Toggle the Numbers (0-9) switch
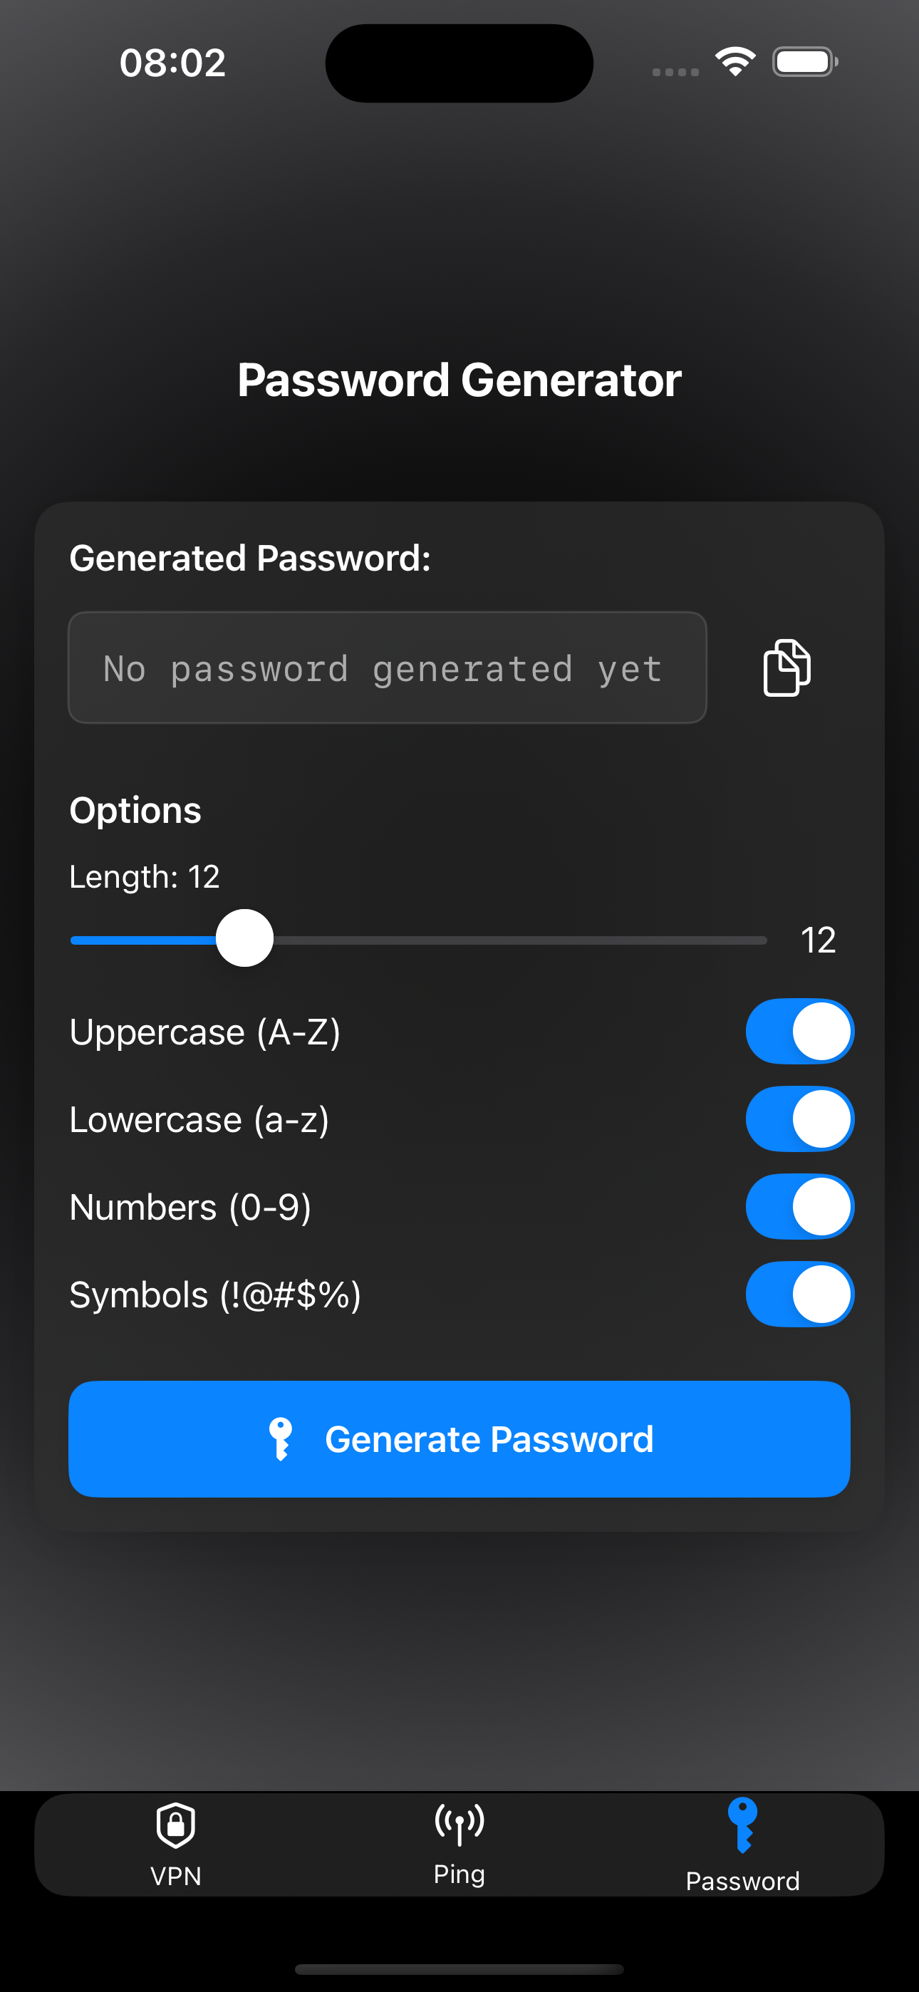This screenshot has width=919, height=1992. (x=799, y=1206)
